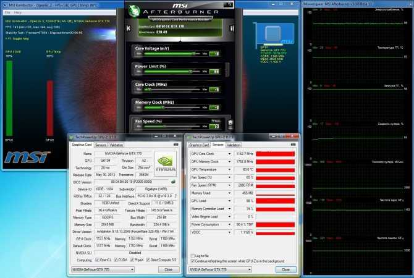Viewport: 414px width, 278px height.
Task: Open Power Consumption sensor dropdown
Action: pos(229,224)
